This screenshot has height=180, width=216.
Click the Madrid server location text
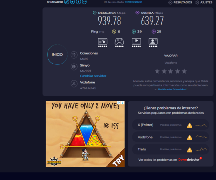click(x=85, y=71)
